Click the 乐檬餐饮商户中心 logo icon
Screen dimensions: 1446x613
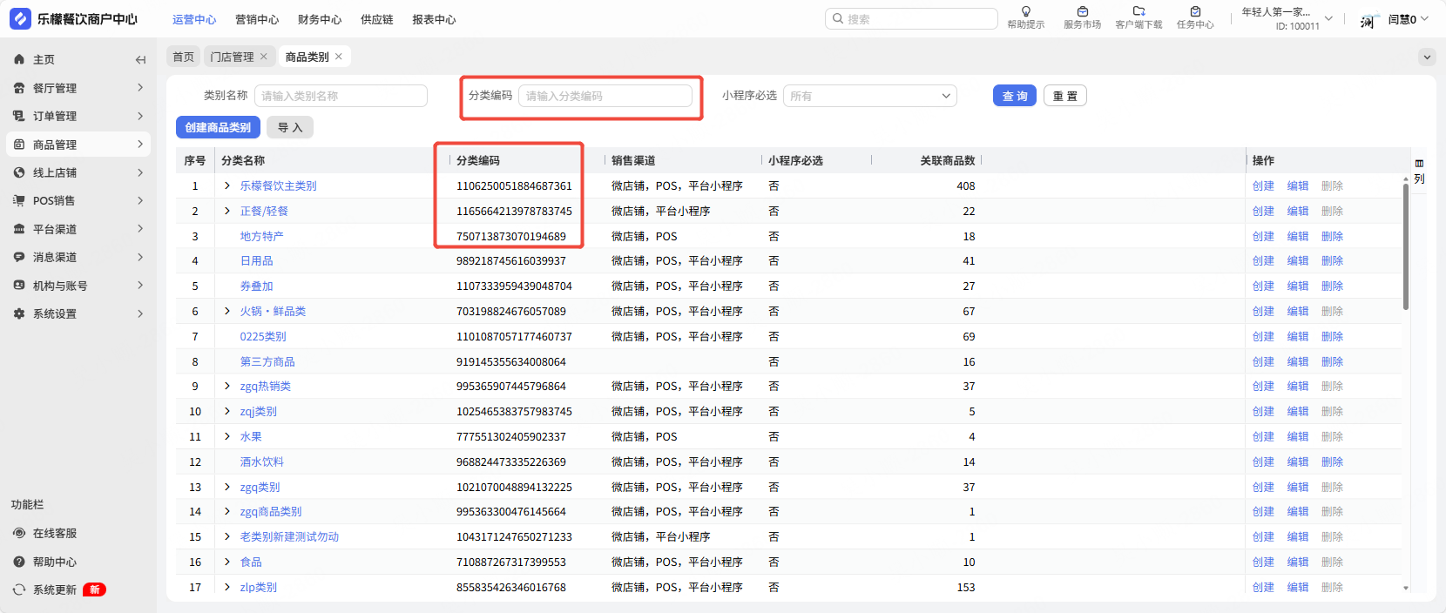pos(20,18)
